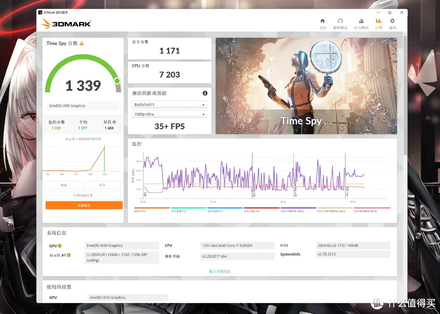Click the score distribution chart
Viewport: 440px width, 314px height.
81,159
